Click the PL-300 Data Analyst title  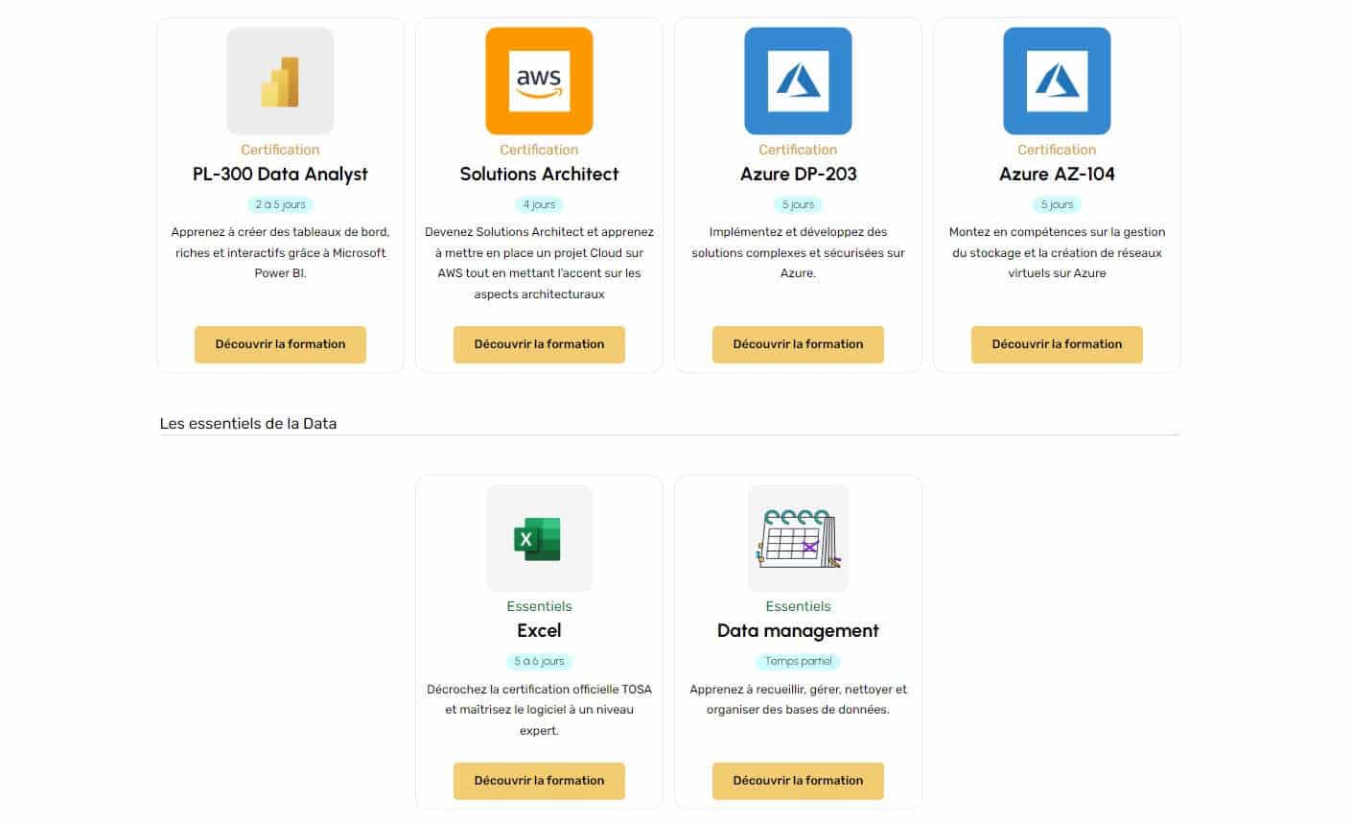click(280, 175)
